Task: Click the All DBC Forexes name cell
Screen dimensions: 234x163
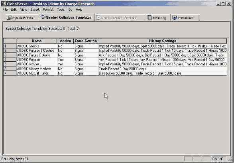Action: pyautogui.click(x=37, y=60)
